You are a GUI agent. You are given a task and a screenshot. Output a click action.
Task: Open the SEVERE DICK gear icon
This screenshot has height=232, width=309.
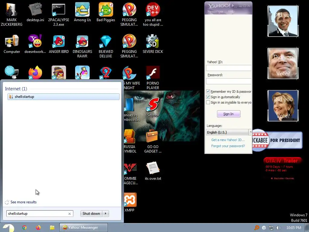tap(153, 44)
